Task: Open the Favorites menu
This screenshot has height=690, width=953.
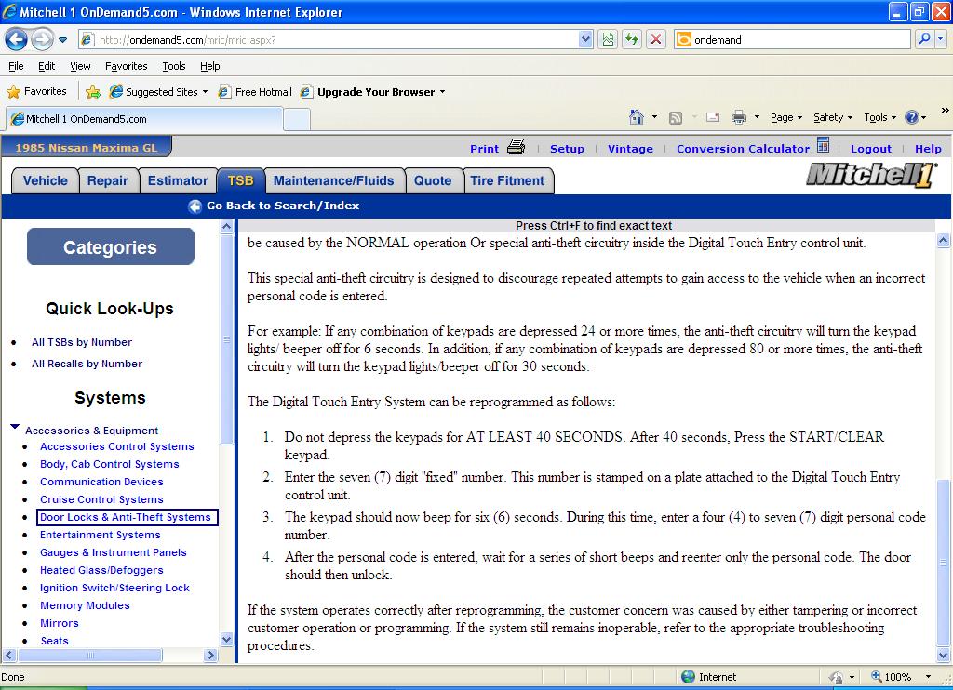Action: coord(127,66)
